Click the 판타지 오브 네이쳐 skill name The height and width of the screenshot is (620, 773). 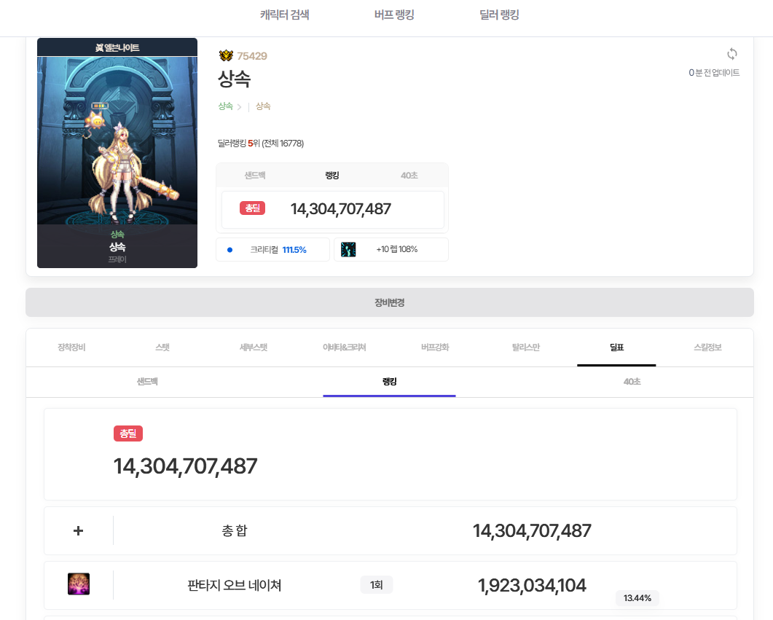click(x=234, y=586)
